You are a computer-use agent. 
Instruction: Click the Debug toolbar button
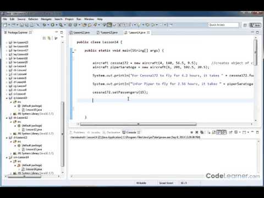(x=45, y=25)
